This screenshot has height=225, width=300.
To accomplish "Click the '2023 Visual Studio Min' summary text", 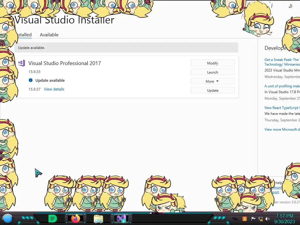I will pos(282,70).
